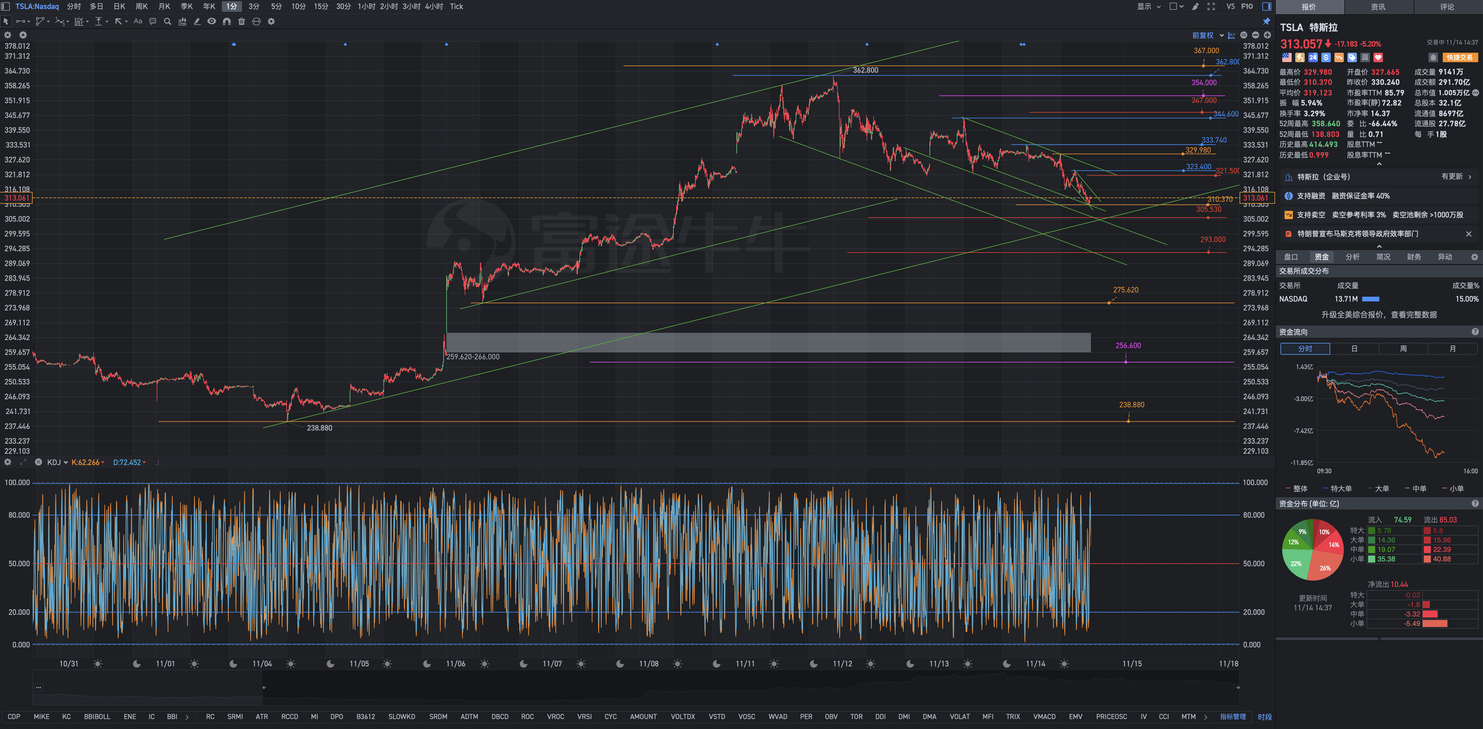1483x729 pixels.
Task: Open the KDJ indicator name dropdown
Action: click(57, 463)
